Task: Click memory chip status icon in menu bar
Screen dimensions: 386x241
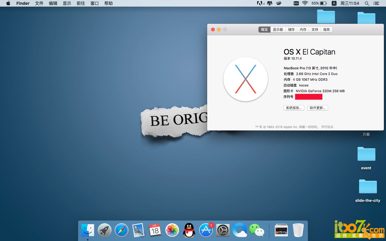Action: click(x=296, y=3)
